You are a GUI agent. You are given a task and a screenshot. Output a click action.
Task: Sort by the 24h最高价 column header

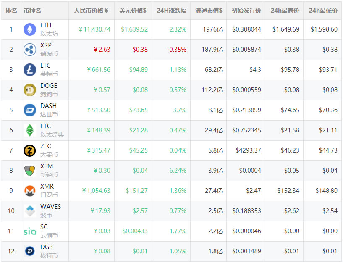pyautogui.click(x=285, y=11)
